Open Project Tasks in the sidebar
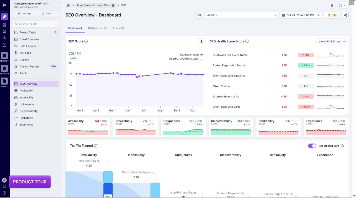356x198 pixels. tap(36, 32)
